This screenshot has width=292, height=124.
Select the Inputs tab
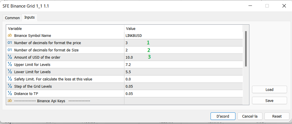[x=30, y=17]
